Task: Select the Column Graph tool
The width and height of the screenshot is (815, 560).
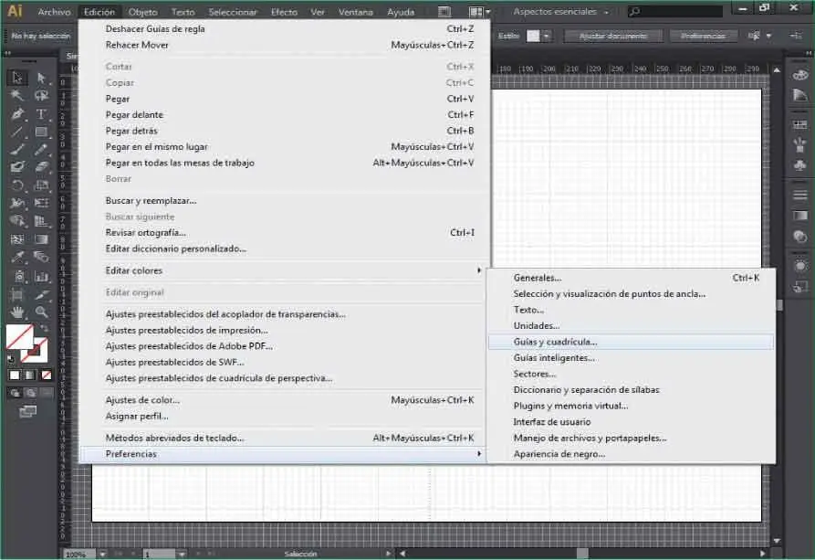Action: (x=42, y=276)
